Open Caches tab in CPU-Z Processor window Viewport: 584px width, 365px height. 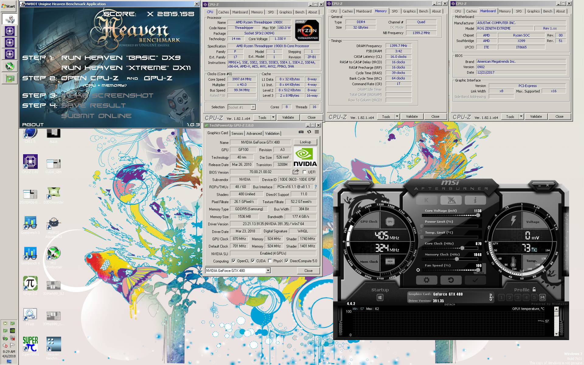click(223, 12)
